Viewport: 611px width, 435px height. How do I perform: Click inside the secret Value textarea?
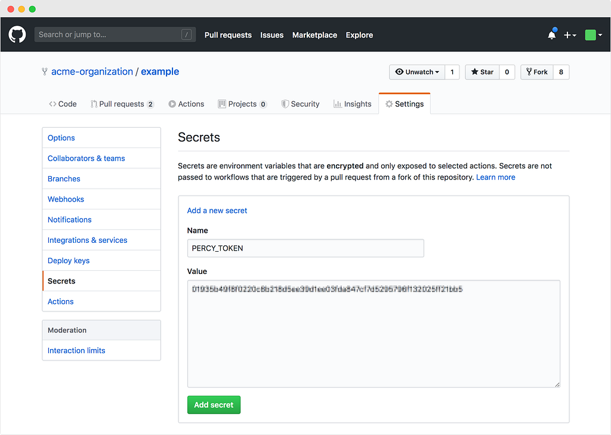pyautogui.click(x=374, y=334)
